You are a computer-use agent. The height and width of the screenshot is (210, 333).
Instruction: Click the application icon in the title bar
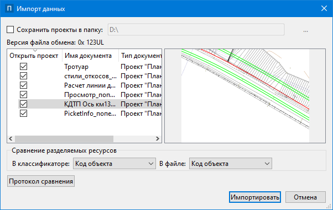click(x=9, y=9)
